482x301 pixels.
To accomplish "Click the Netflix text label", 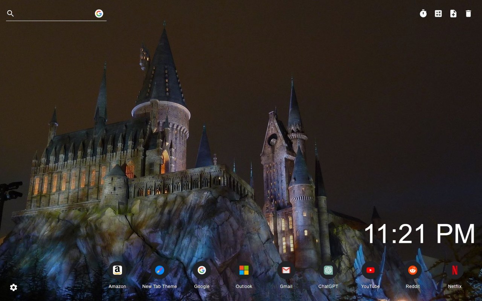I will pyautogui.click(x=455, y=286).
